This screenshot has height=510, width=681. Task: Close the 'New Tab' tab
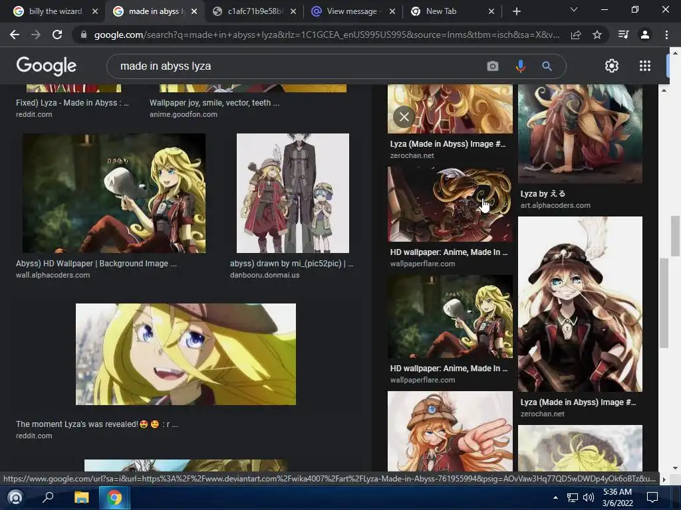[x=491, y=12]
